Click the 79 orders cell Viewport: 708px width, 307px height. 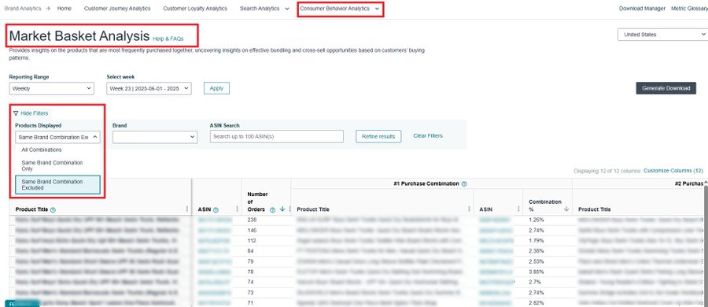251,261
